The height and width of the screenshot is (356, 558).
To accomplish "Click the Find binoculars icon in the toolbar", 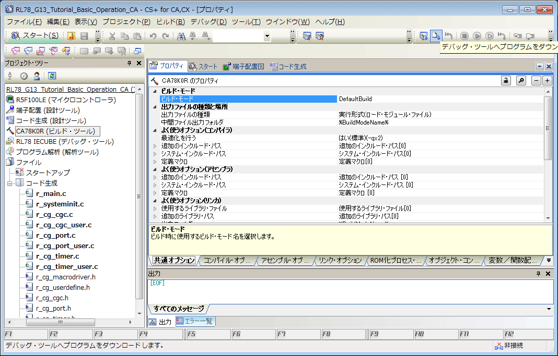I will tap(181, 36).
